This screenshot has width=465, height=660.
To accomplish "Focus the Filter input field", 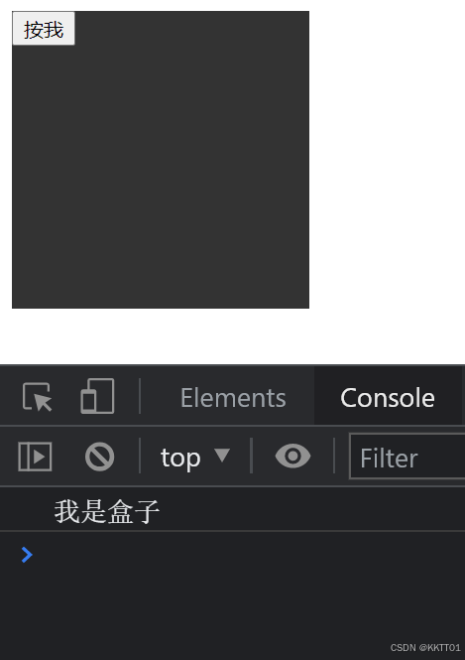I will 407,457.
